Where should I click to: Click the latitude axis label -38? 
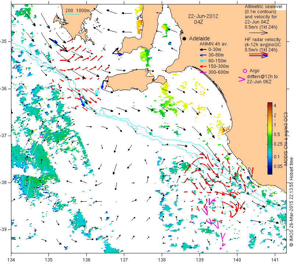coord(4,183)
